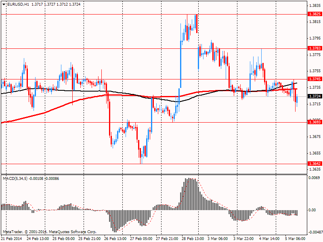The image size is (323, 242).
Task: Click the tallest MACD histogram bar peak
Action: tap(189, 179)
